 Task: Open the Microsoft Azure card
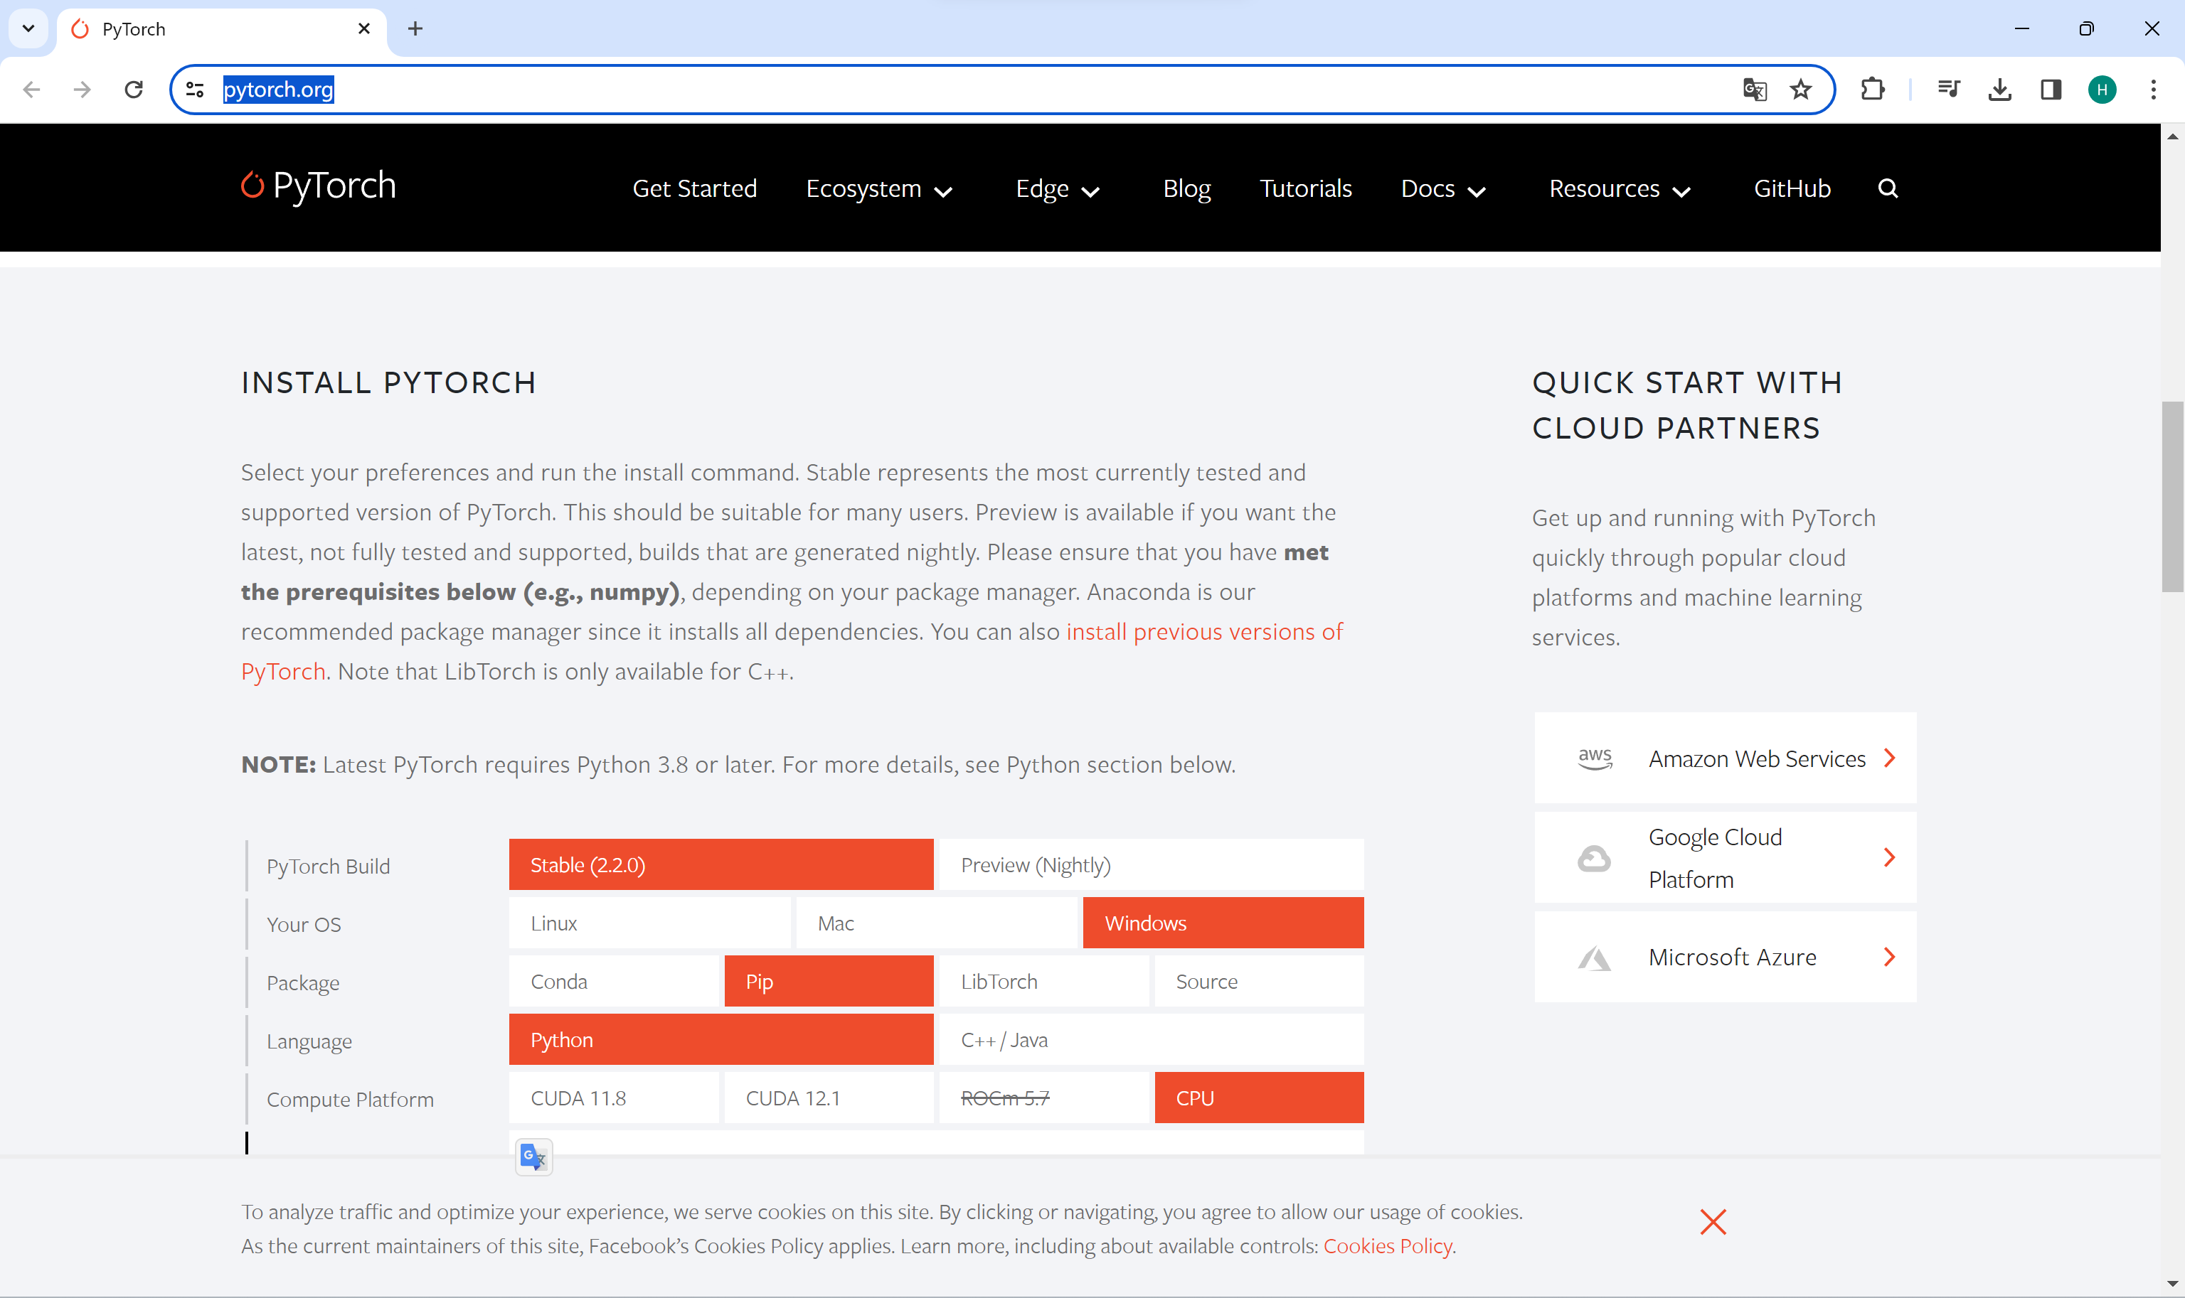[x=1725, y=957]
